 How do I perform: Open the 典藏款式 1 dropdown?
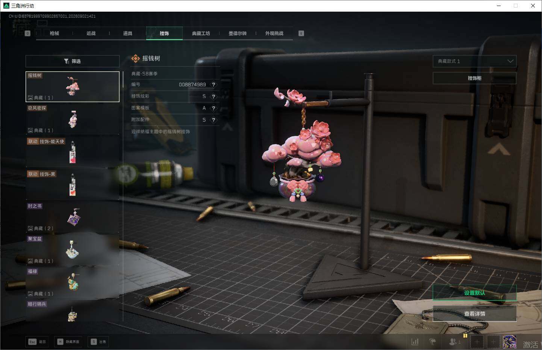click(475, 61)
